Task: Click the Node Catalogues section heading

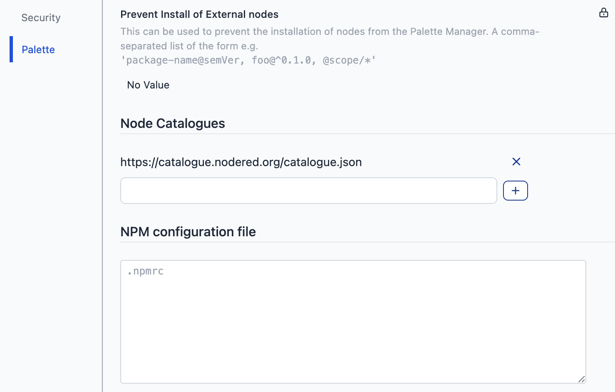Action: (172, 123)
